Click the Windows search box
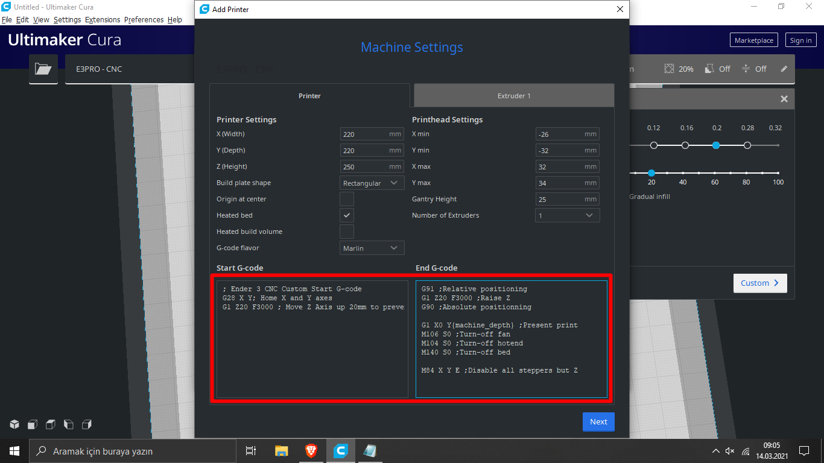 click(x=133, y=451)
